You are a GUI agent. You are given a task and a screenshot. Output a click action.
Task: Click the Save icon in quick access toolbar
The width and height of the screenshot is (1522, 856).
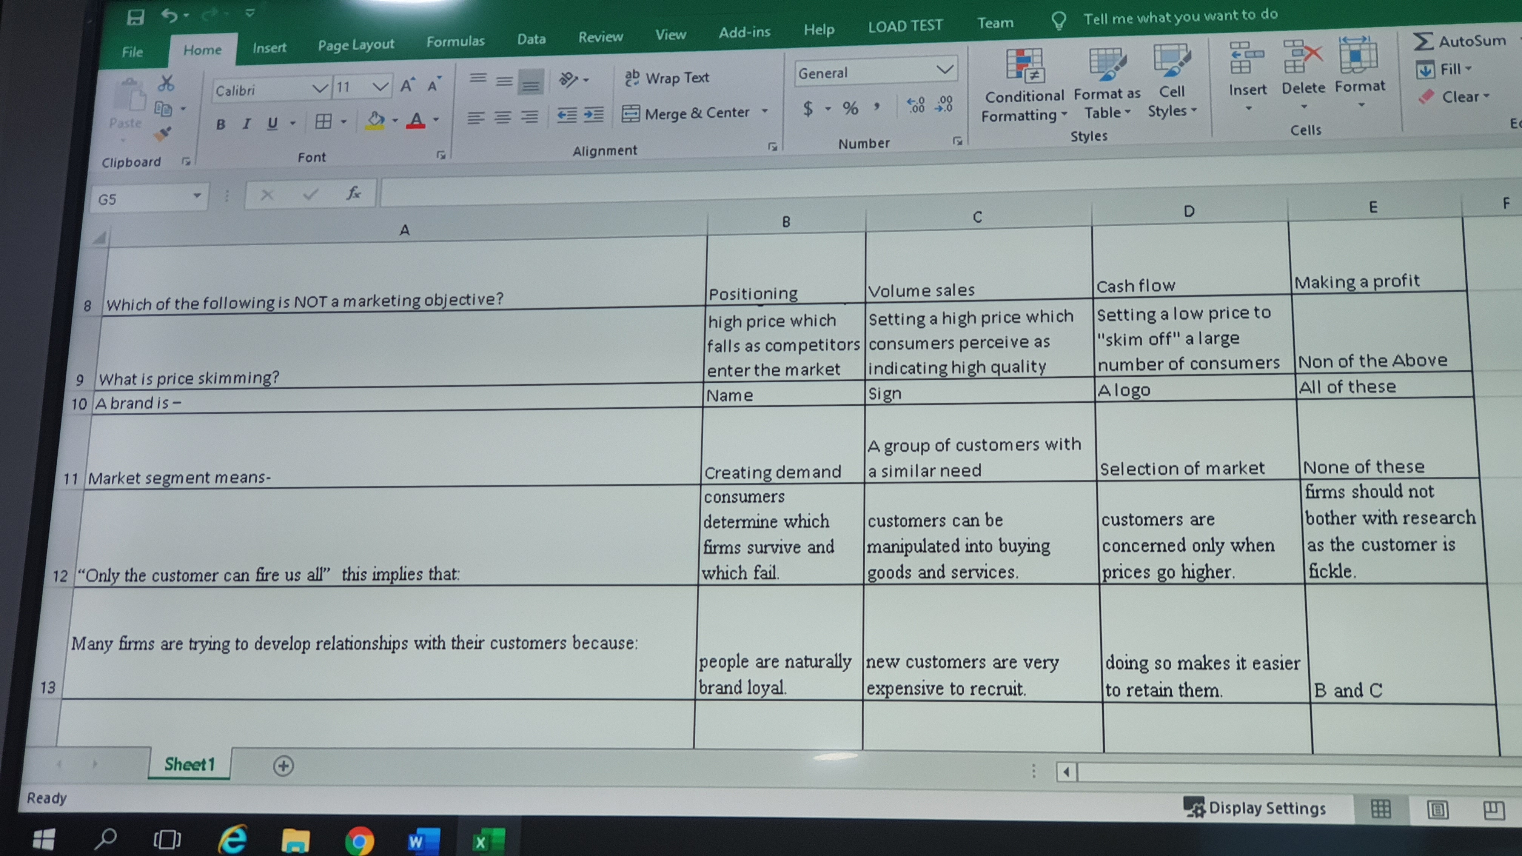click(x=135, y=17)
